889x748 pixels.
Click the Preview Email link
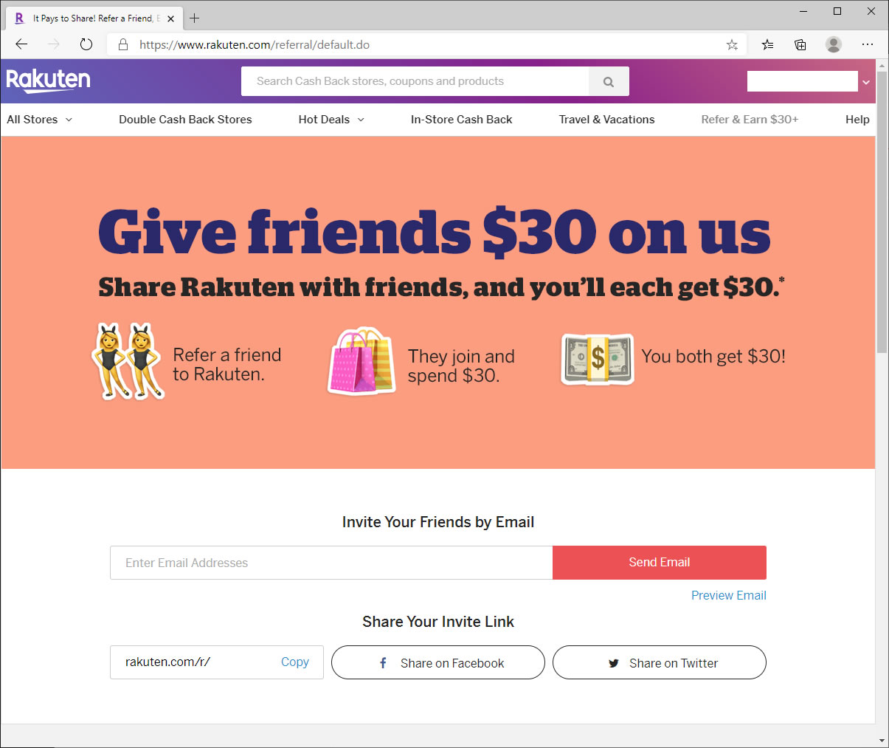click(x=728, y=595)
